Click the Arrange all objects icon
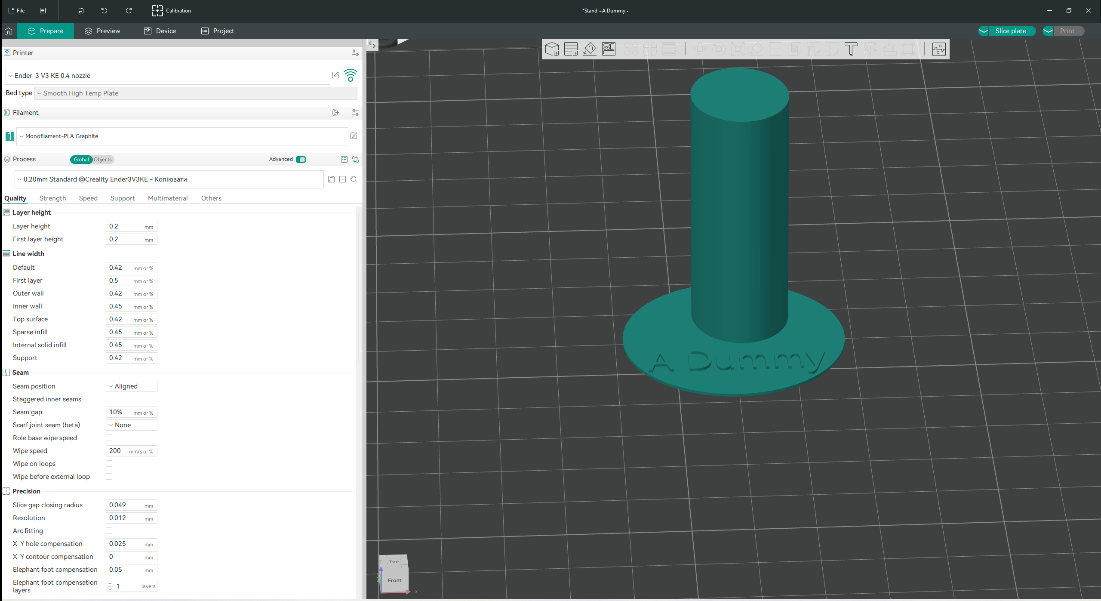The width and height of the screenshot is (1101, 601). point(609,49)
